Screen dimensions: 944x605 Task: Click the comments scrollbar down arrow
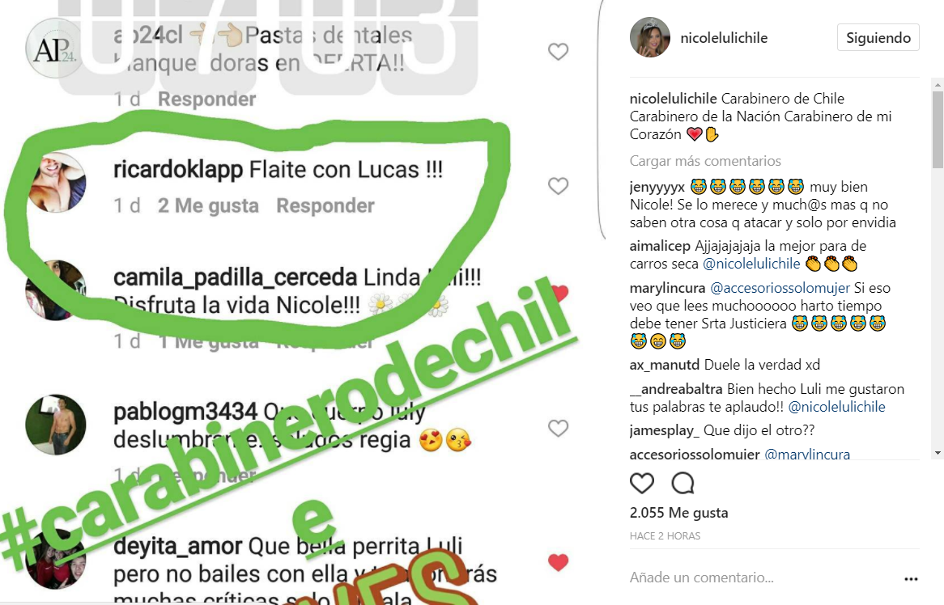pos(938,453)
